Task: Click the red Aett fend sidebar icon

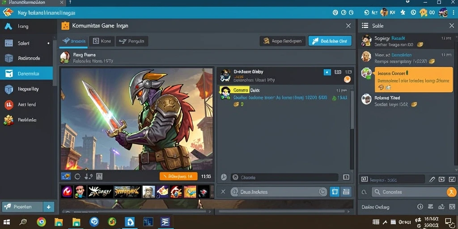Action: [9, 105]
